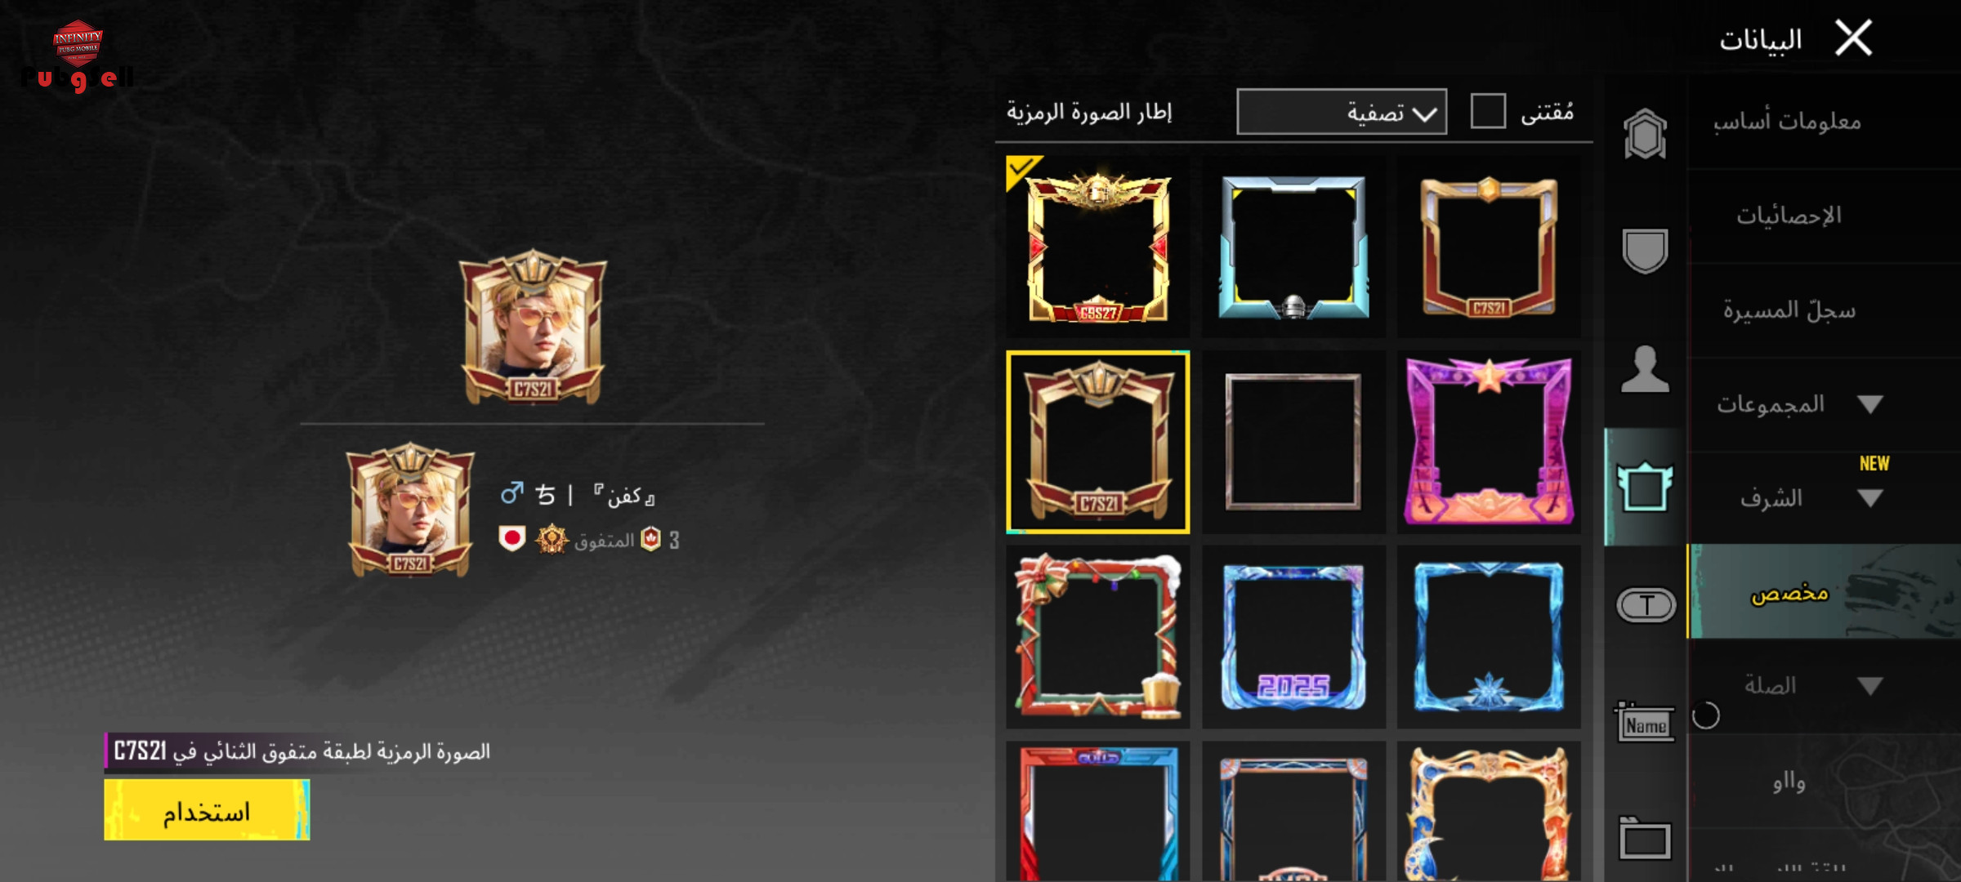Click the male gender symbol icon
The height and width of the screenshot is (882, 1961).
(511, 493)
